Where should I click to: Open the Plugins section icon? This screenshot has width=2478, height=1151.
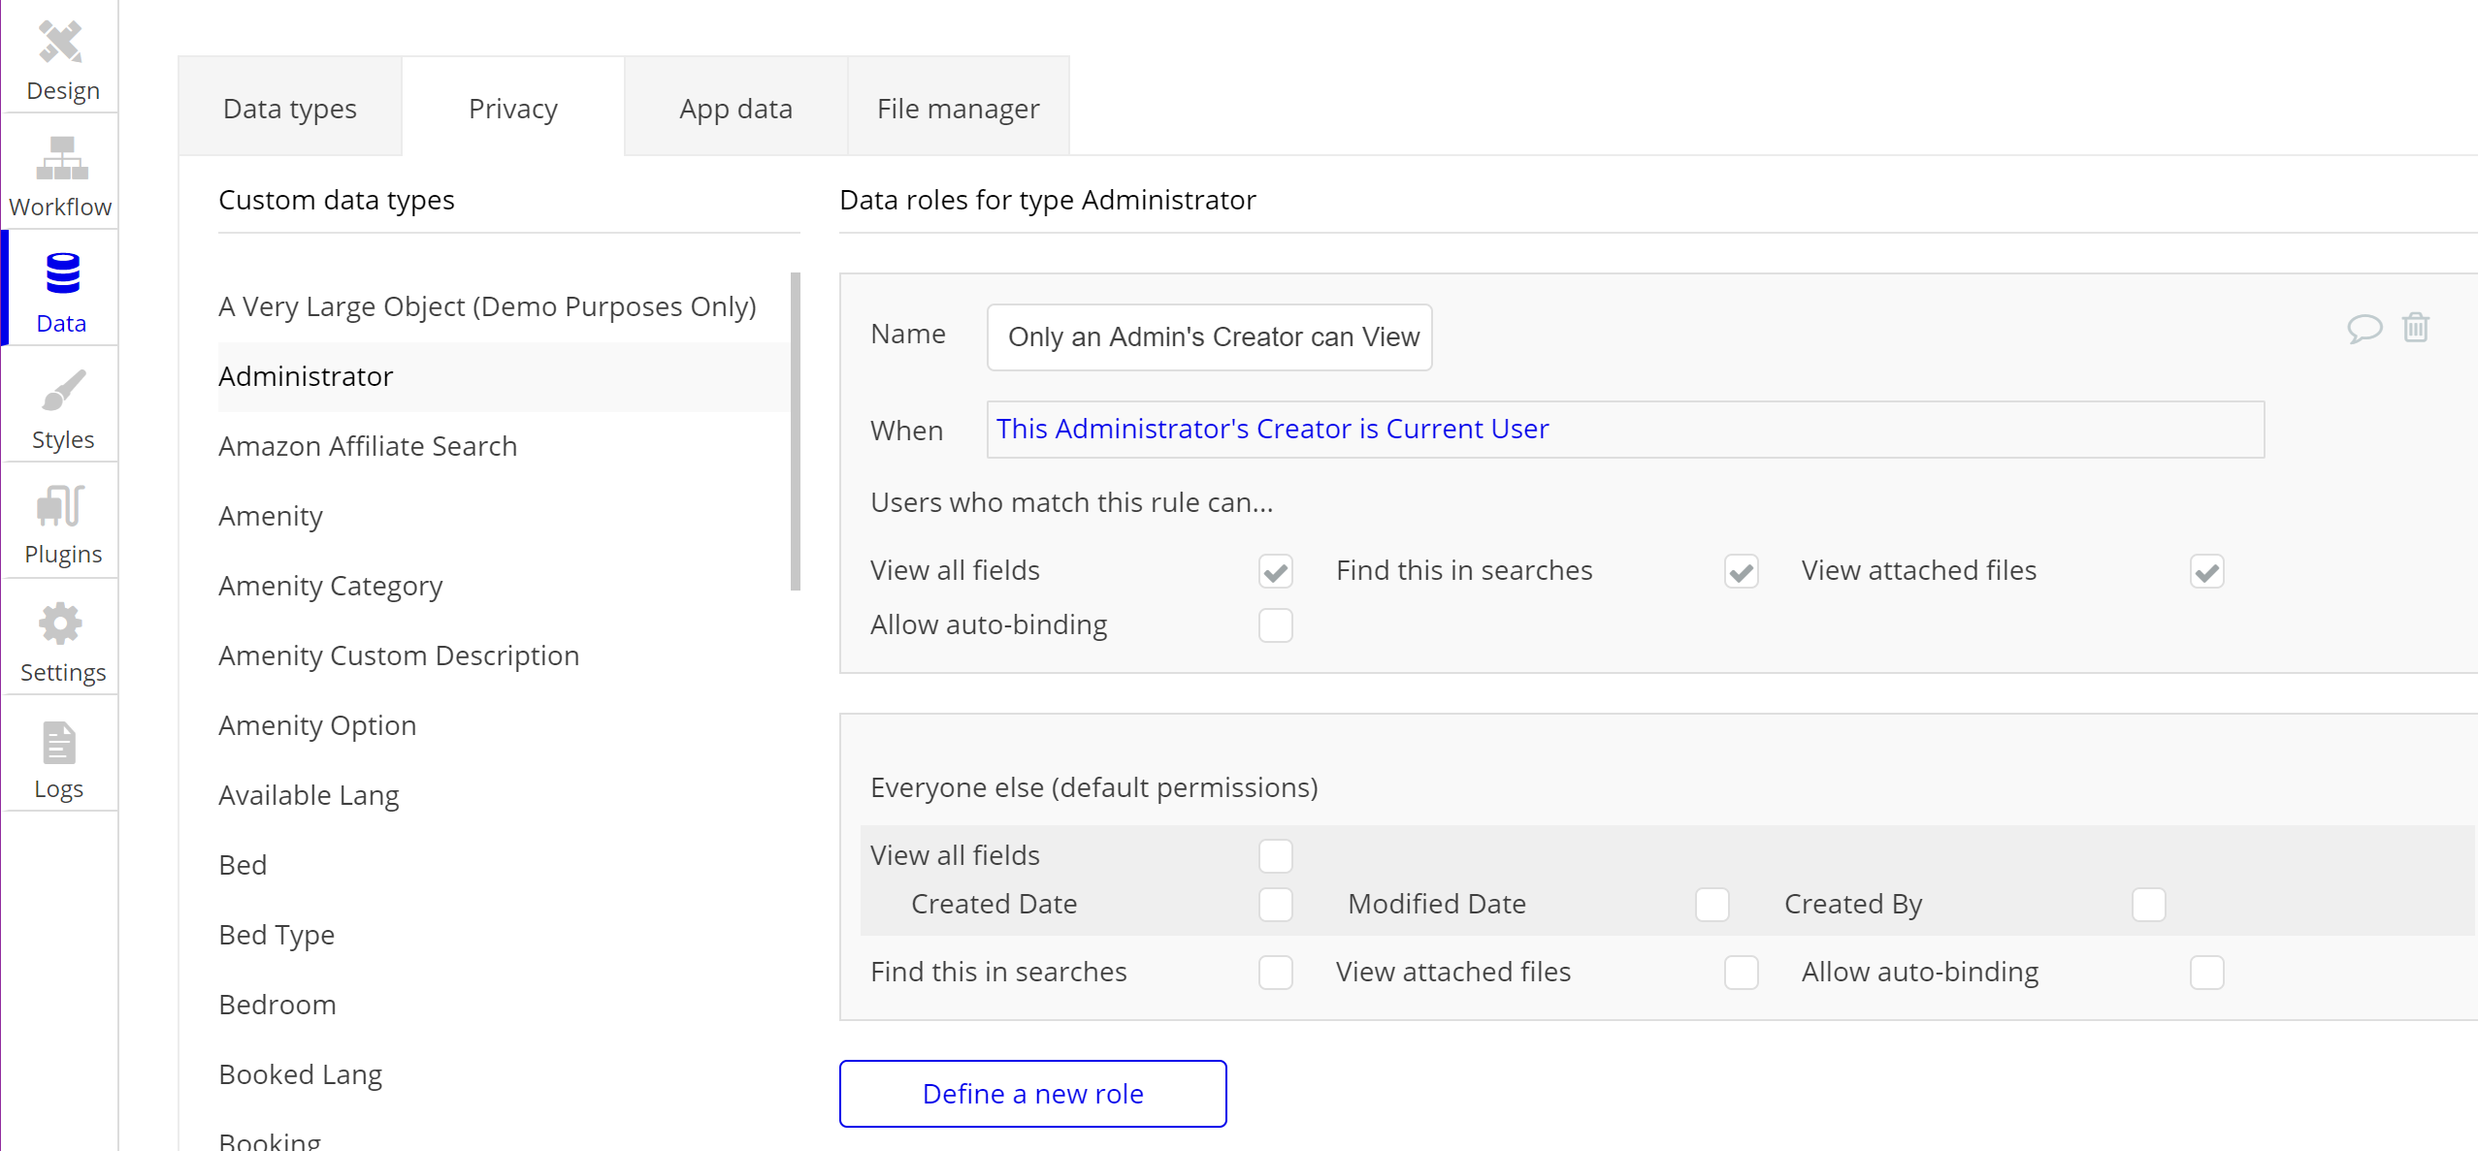61,506
